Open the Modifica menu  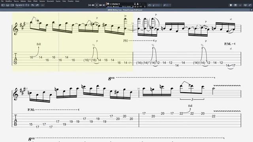coord(9,1)
